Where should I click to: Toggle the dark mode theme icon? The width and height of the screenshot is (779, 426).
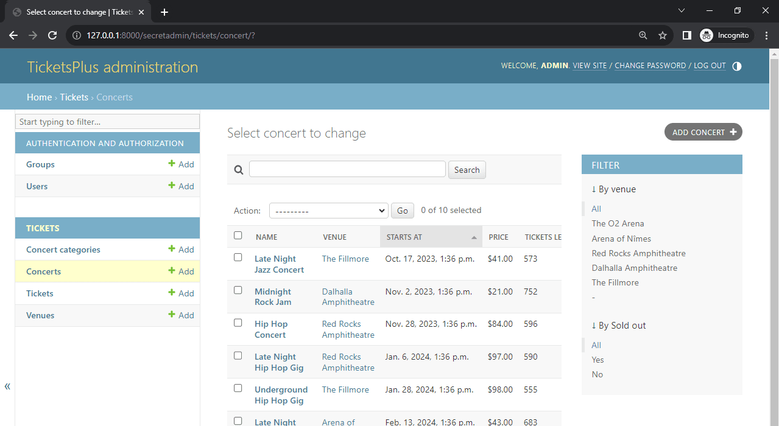737,66
